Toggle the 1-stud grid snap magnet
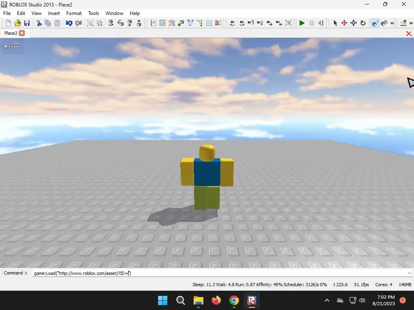 click(x=375, y=23)
